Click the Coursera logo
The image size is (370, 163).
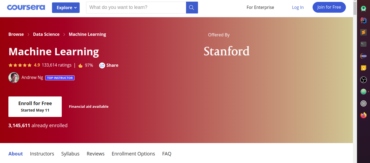click(26, 7)
